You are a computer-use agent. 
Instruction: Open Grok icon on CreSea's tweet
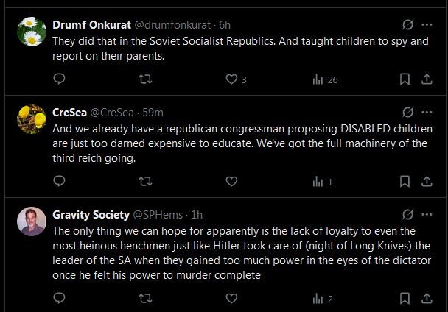405,112
